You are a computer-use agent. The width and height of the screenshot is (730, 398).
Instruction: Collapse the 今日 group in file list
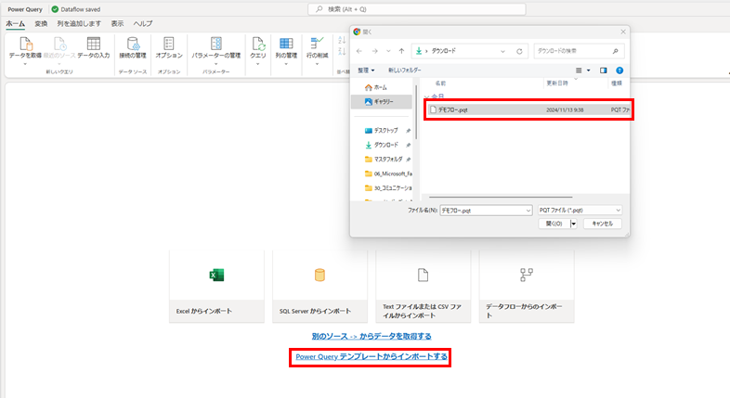click(426, 96)
